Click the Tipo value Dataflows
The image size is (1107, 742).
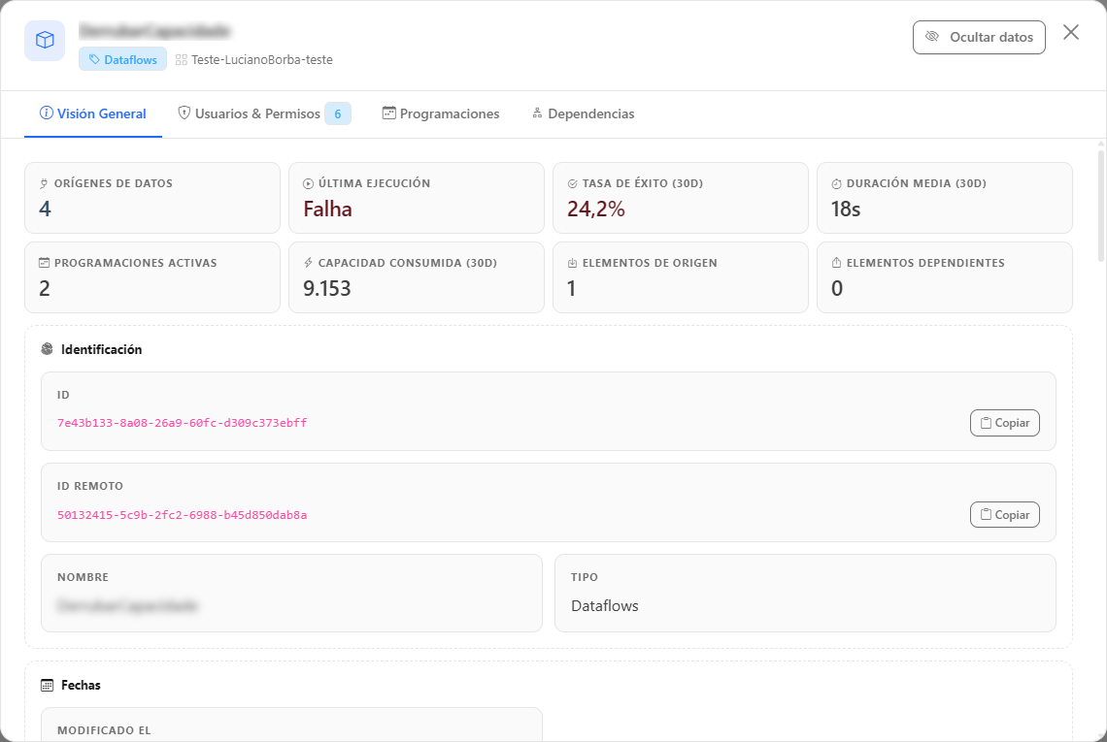tap(605, 606)
